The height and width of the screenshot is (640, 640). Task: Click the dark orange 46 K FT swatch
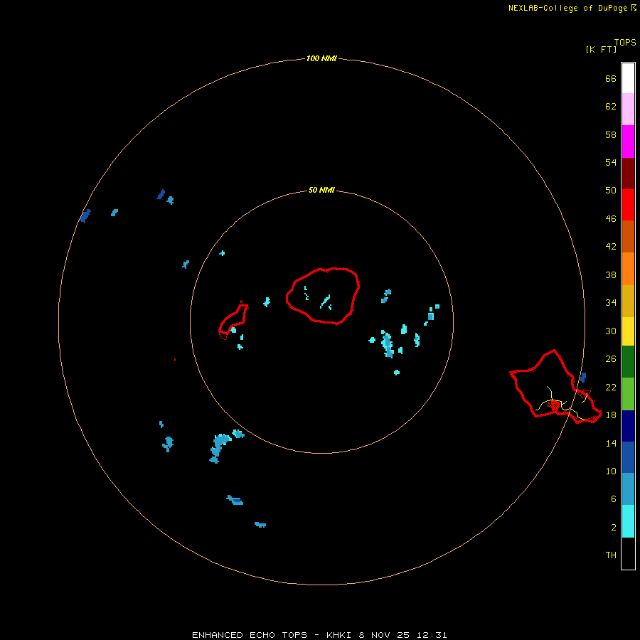(x=628, y=237)
